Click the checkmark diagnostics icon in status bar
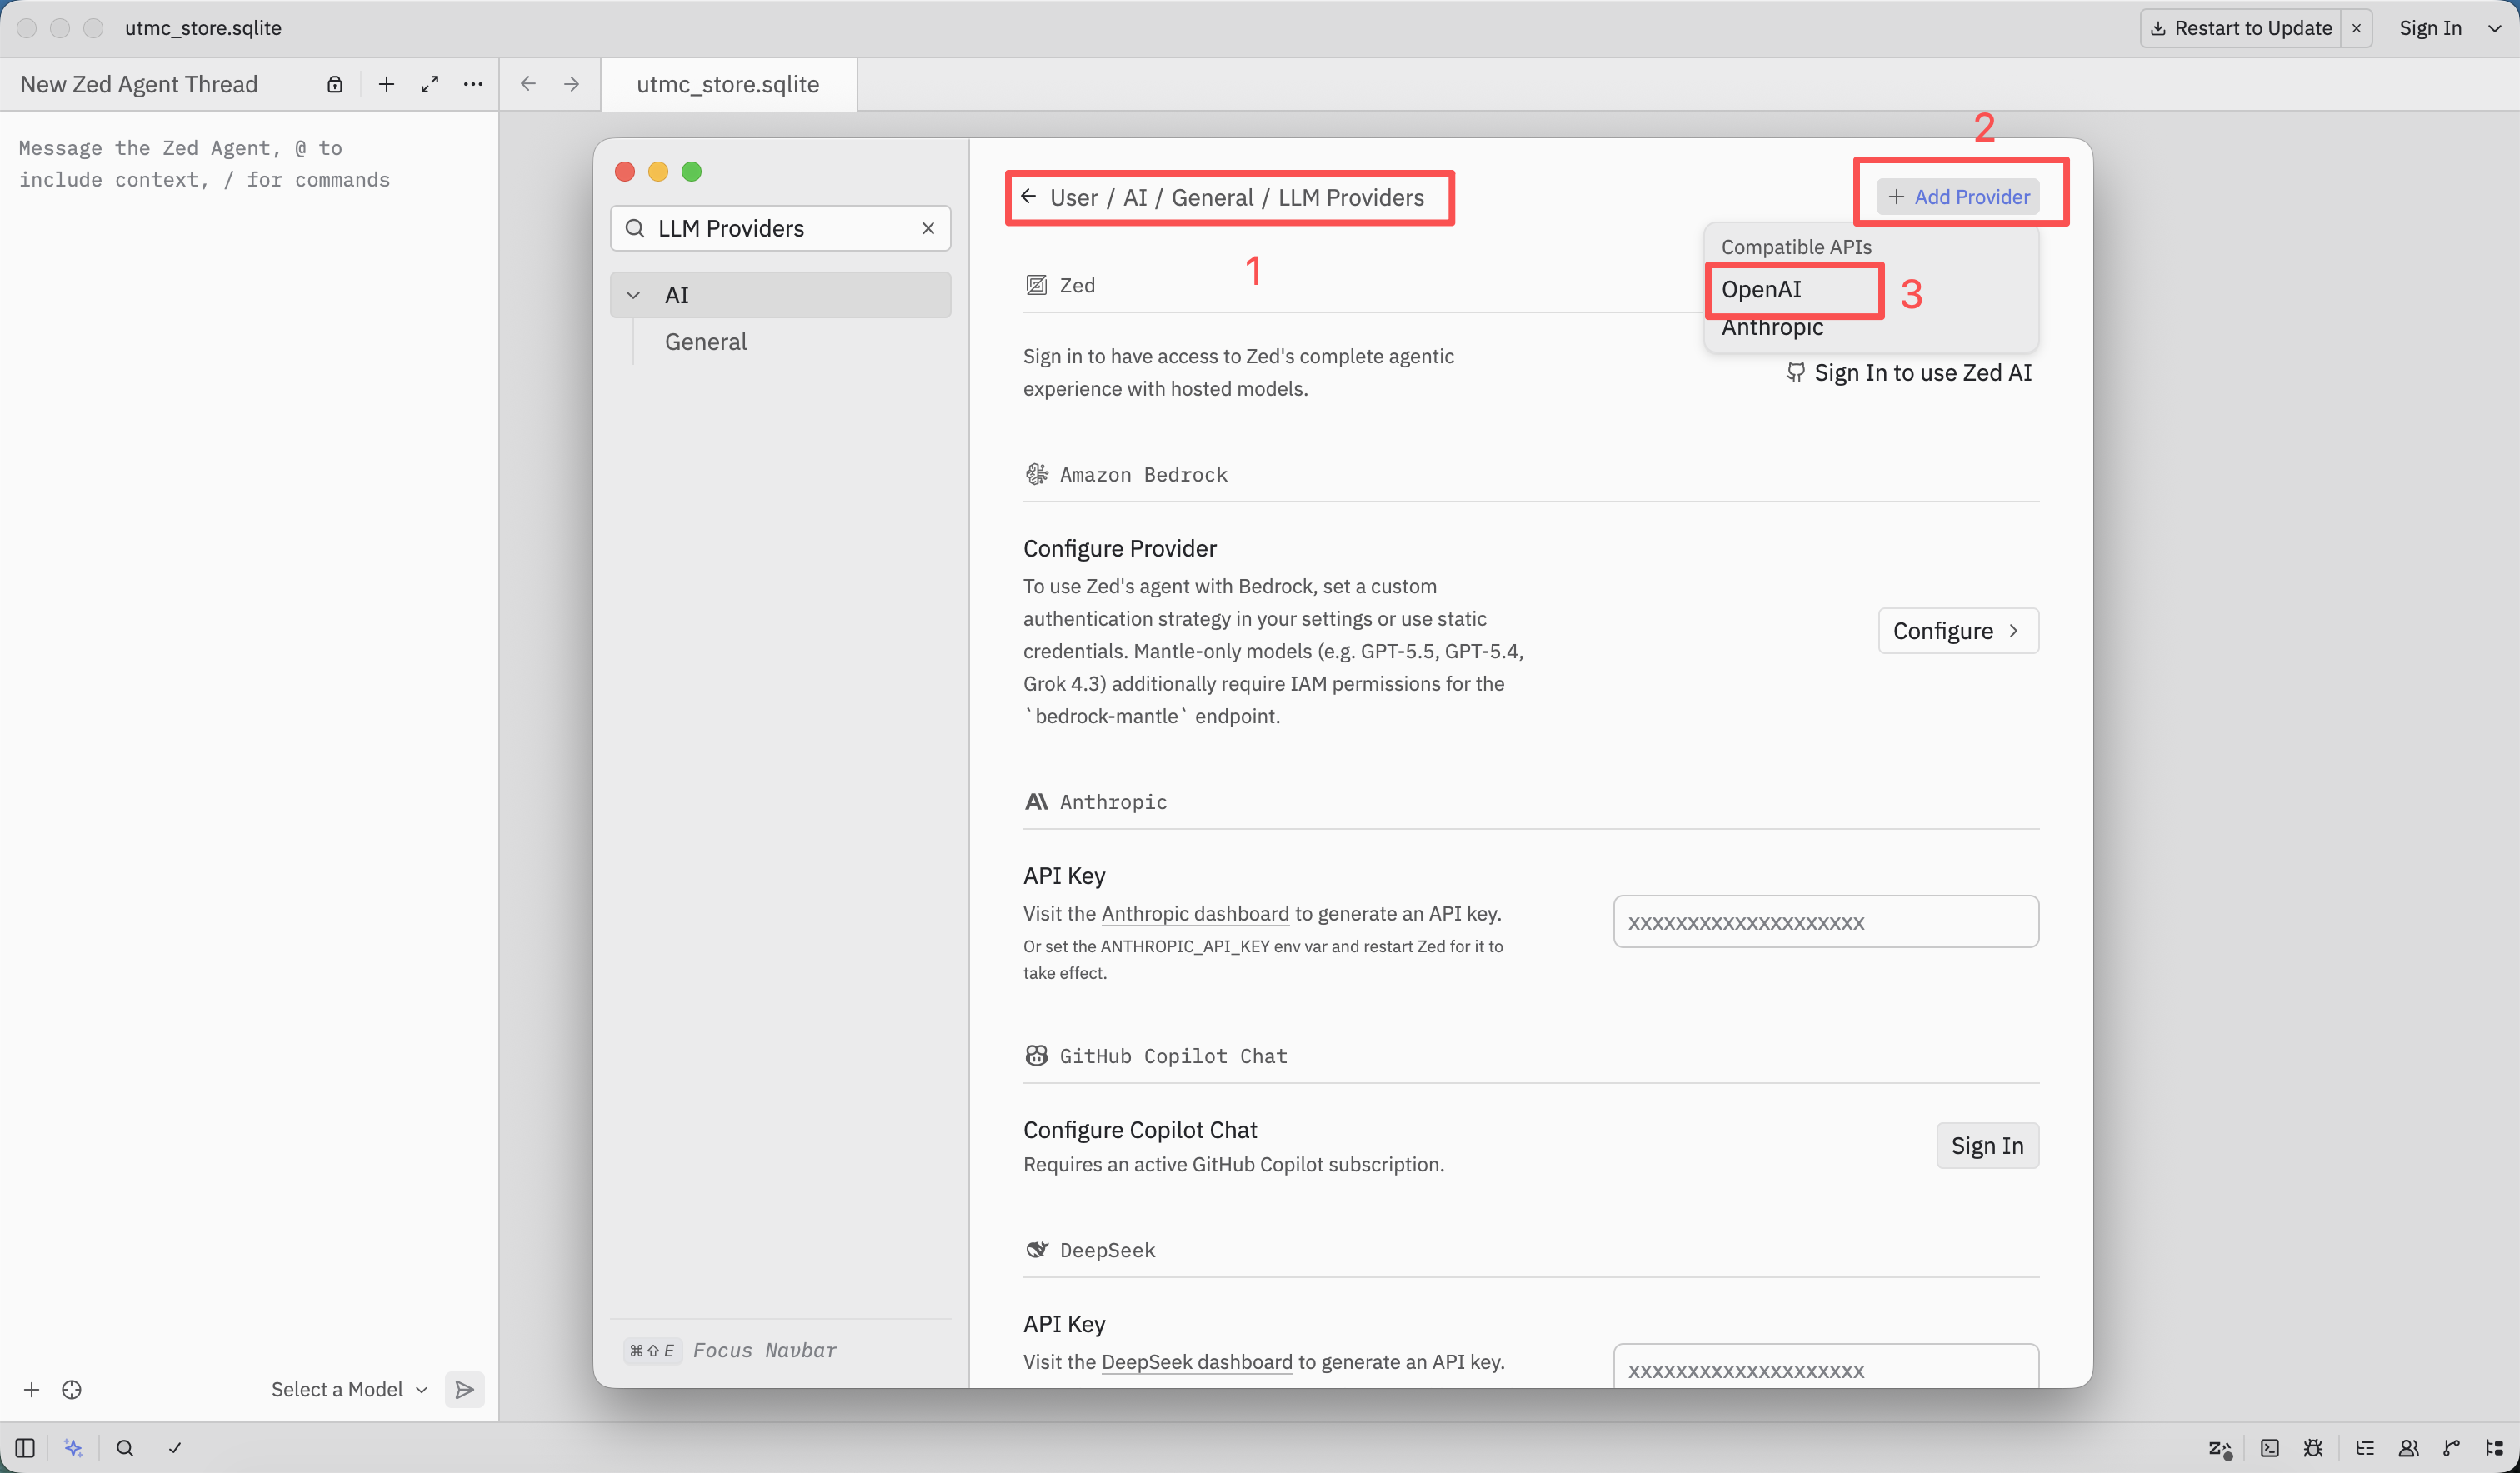2520x1473 pixels. point(175,1447)
